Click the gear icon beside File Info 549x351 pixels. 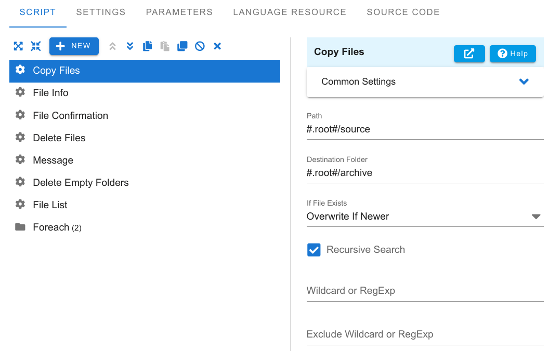point(20,92)
